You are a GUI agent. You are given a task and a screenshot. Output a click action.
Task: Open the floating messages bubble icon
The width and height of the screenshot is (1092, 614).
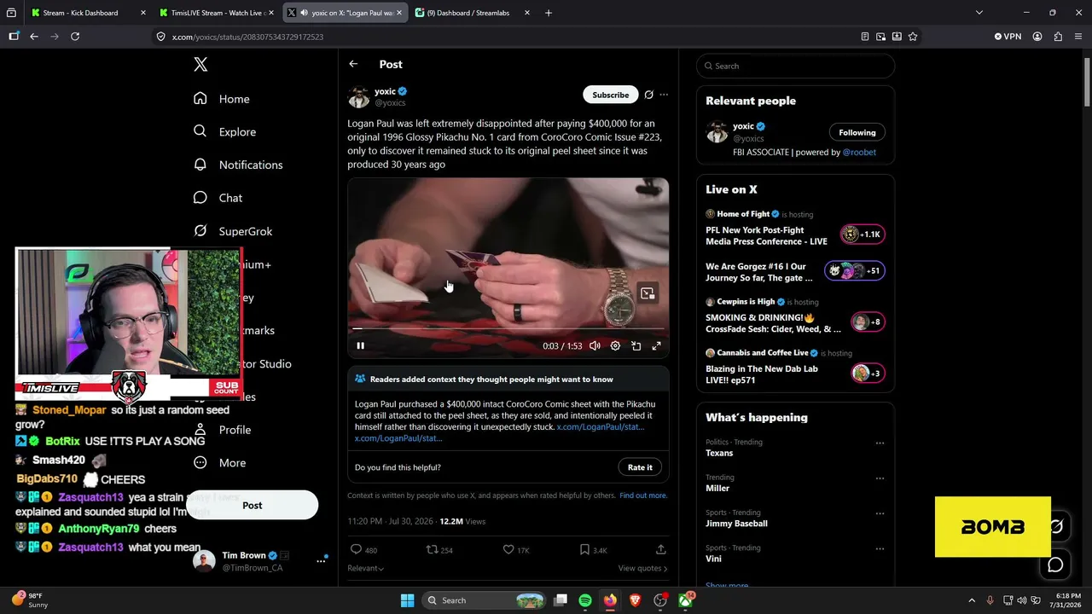[1055, 565]
